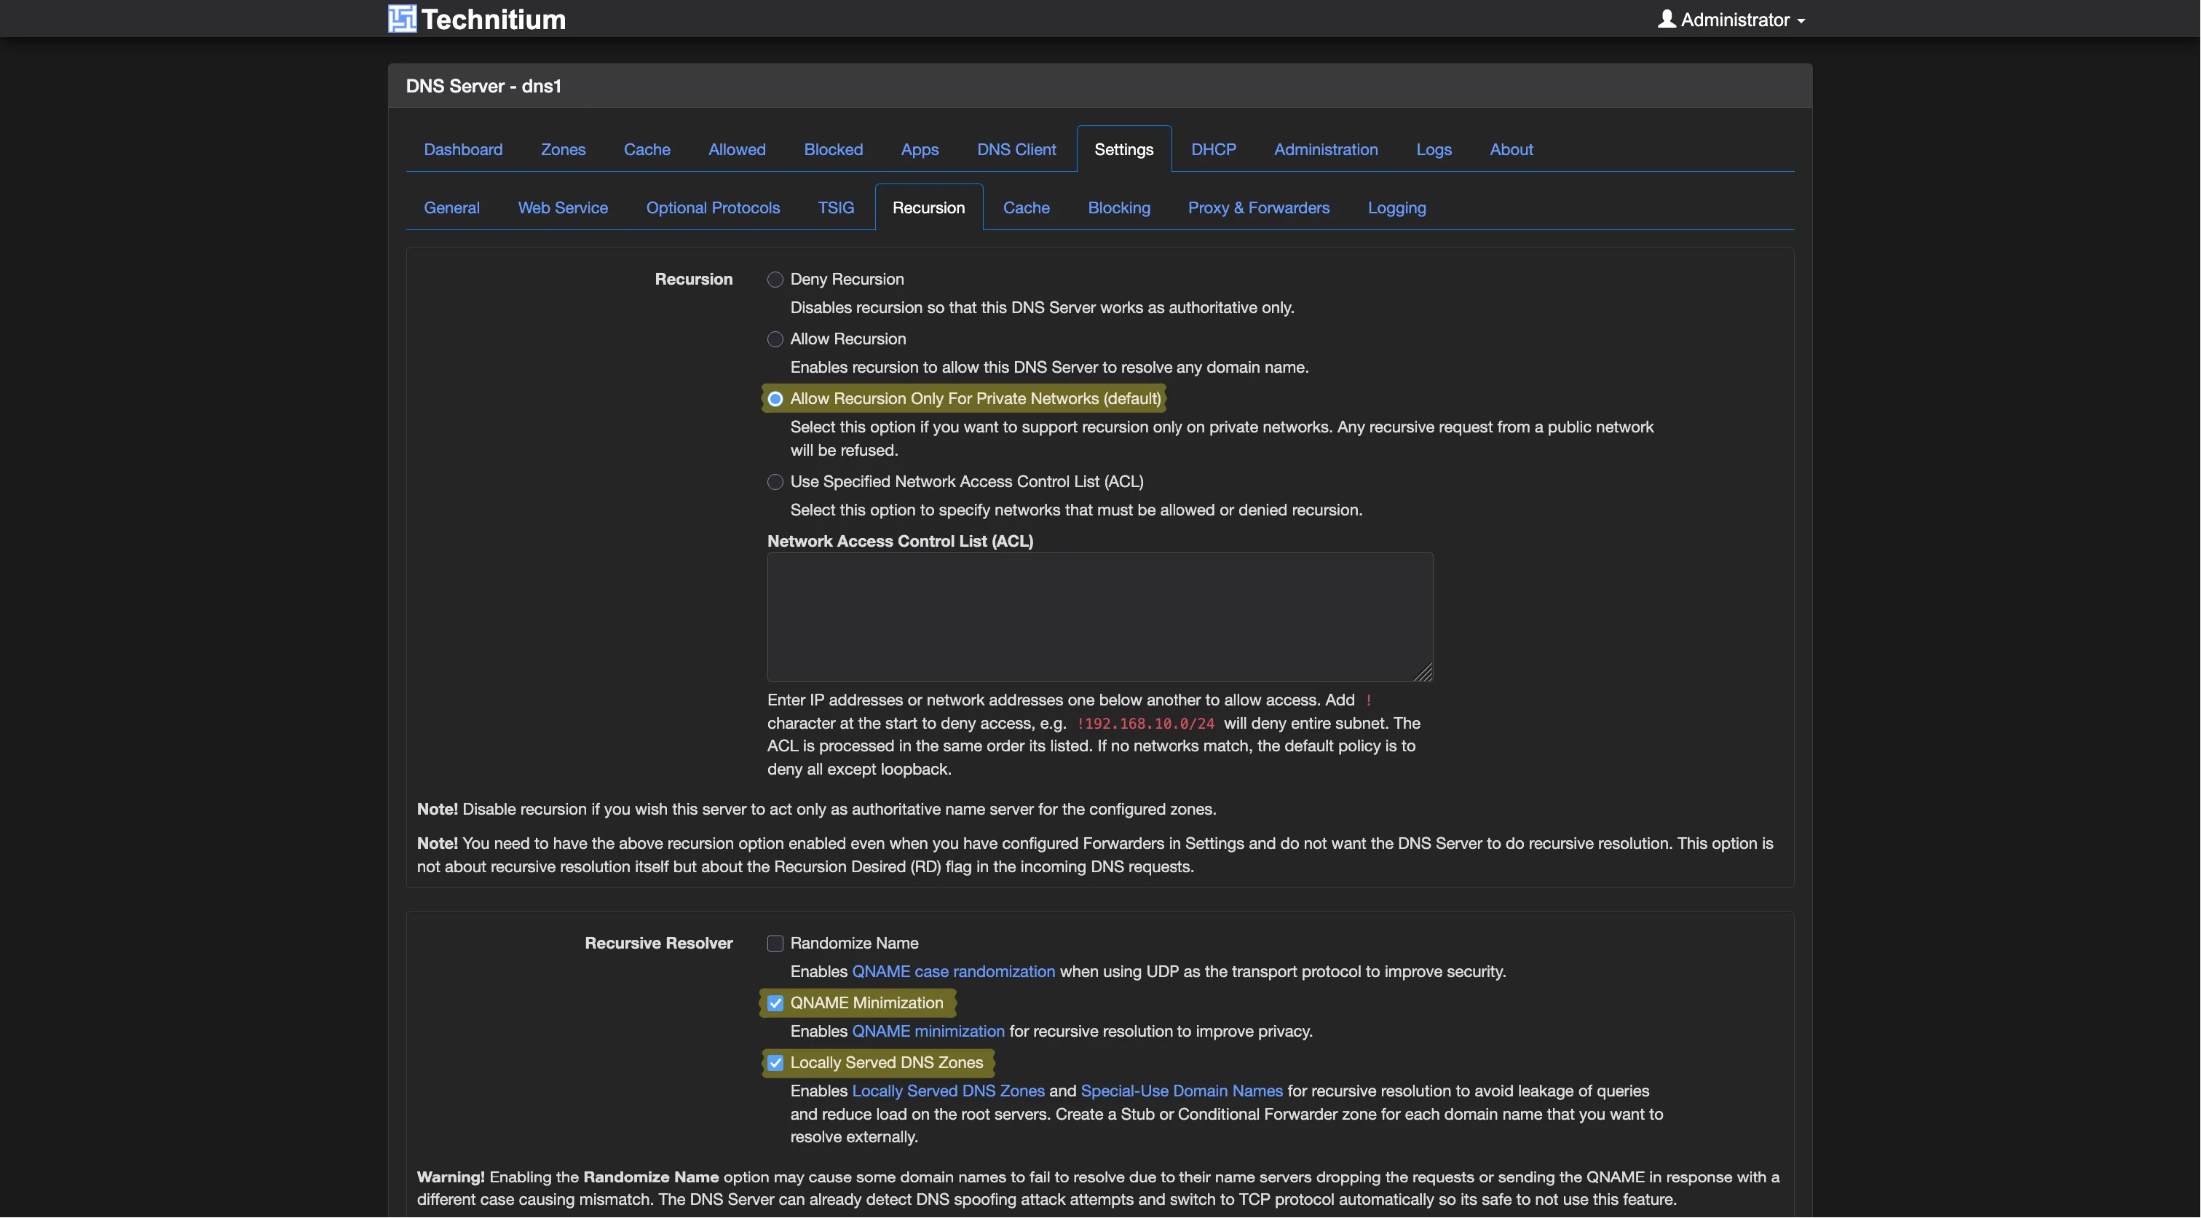Open the Proxy & Forwarders sub-tab

1259,207
